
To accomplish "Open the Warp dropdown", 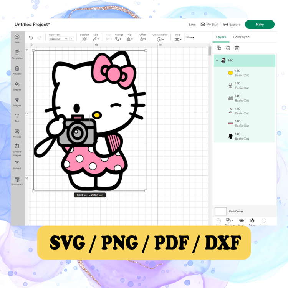I will pyautogui.click(x=178, y=39).
